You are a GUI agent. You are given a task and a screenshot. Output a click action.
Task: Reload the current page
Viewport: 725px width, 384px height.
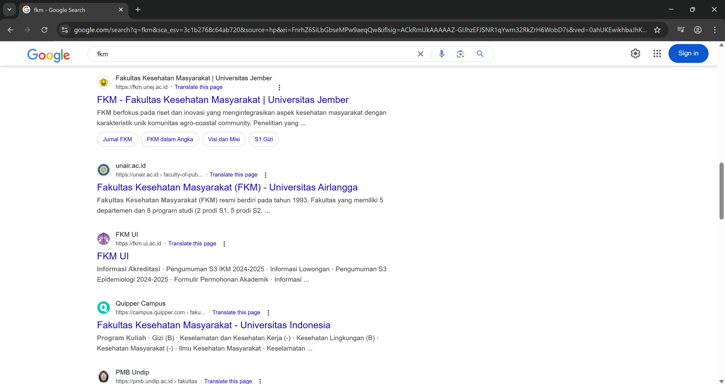pyautogui.click(x=44, y=30)
